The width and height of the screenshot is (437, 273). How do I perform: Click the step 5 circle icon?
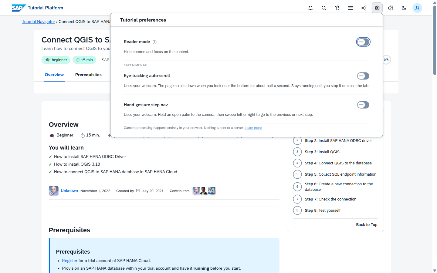click(x=297, y=174)
